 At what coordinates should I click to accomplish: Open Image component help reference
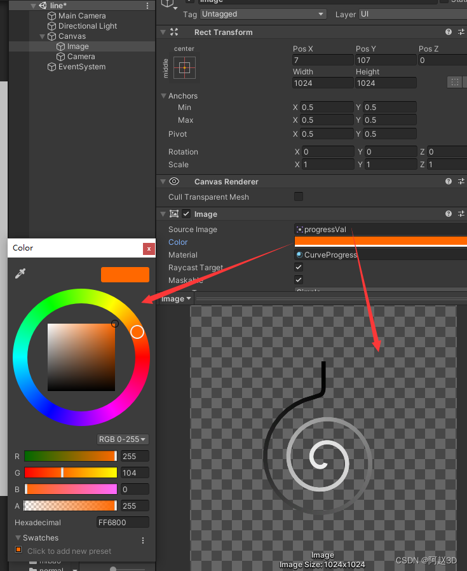point(449,214)
